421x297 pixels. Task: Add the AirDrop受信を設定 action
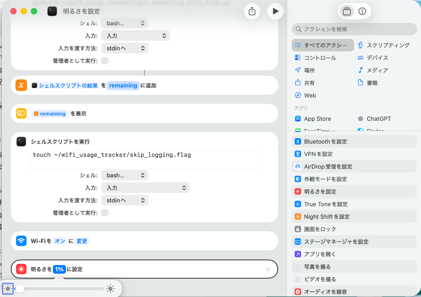pos(354,167)
